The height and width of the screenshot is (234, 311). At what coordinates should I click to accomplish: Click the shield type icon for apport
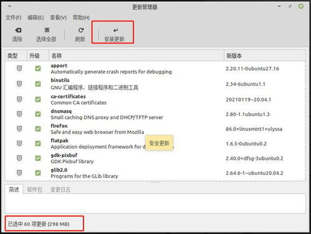click(x=19, y=68)
